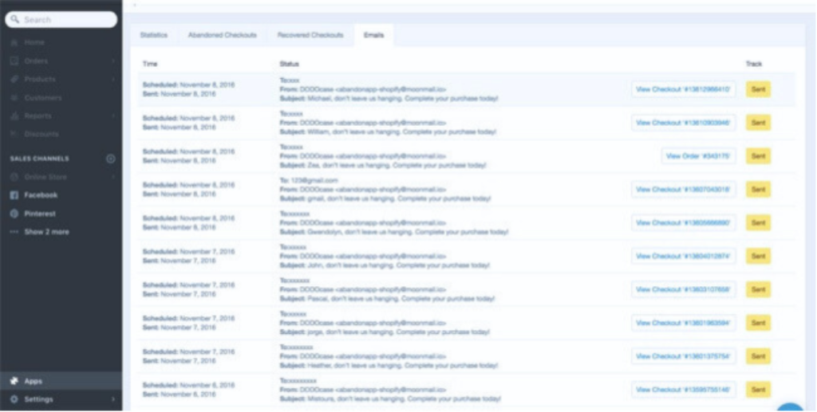Click the Time column header

point(150,64)
